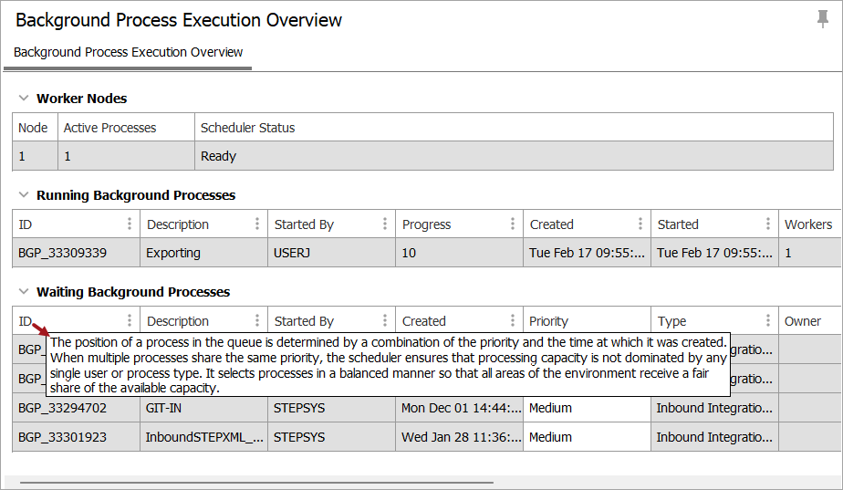
Task: Open ID column menu in Running Background Processes
Action: pyautogui.click(x=130, y=224)
